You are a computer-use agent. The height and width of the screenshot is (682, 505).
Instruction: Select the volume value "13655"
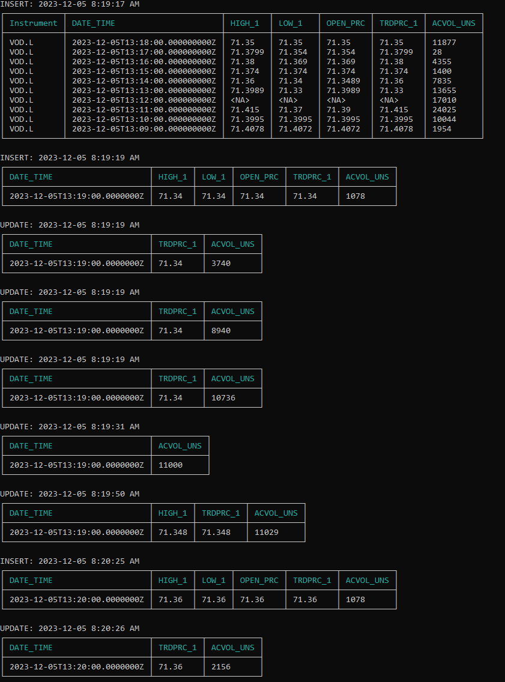(444, 91)
